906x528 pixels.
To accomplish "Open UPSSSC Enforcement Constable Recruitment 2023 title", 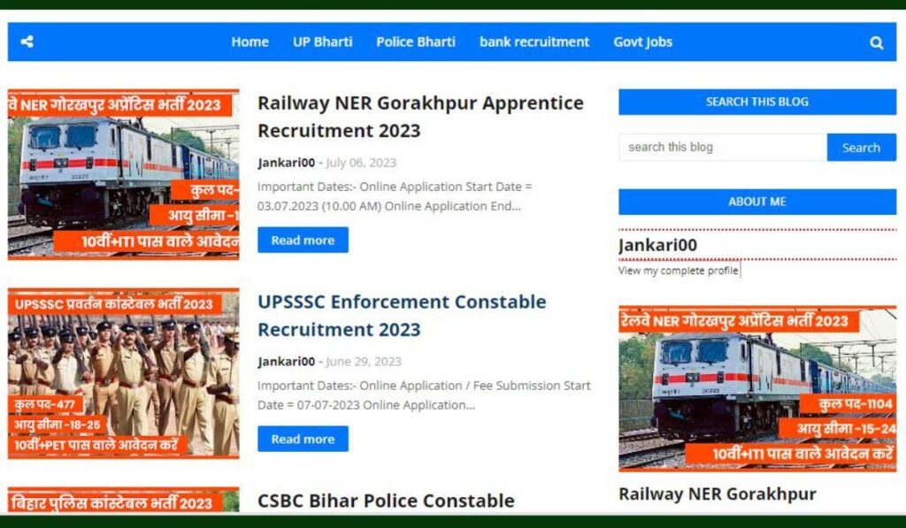I will (x=402, y=316).
